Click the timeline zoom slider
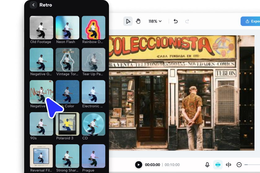Screen dimensions: 260x173 coord(252,165)
